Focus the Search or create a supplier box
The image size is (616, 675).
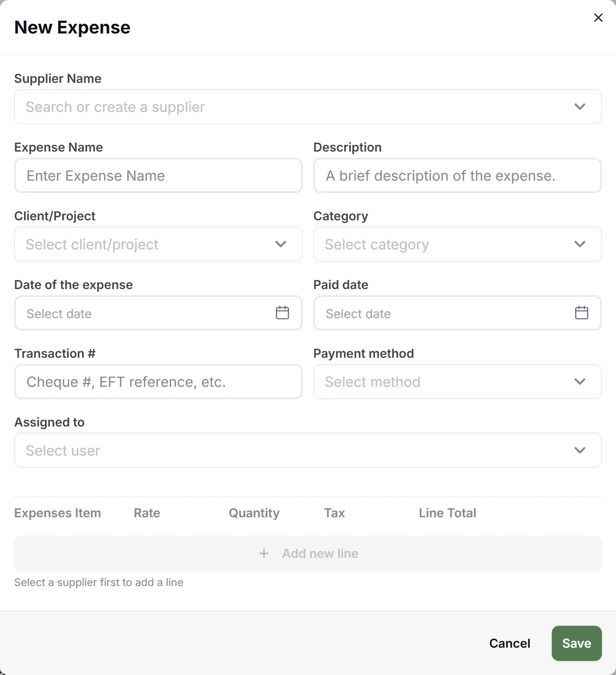pyautogui.click(x=308, y=107)
